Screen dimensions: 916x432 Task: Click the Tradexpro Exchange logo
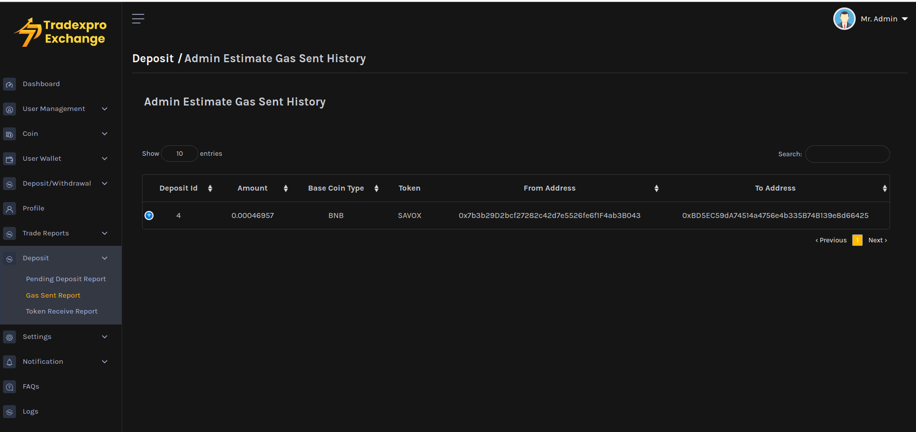61,32
